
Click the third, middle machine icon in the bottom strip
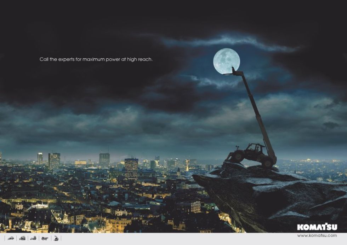coord(33,238)
